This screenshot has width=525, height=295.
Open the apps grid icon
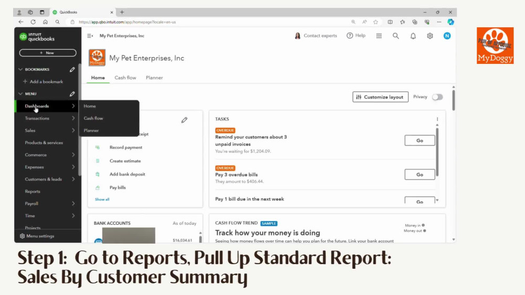[379, 36]
